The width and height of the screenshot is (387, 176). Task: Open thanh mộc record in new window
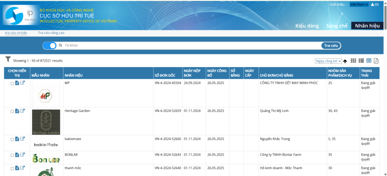[22, 168]
